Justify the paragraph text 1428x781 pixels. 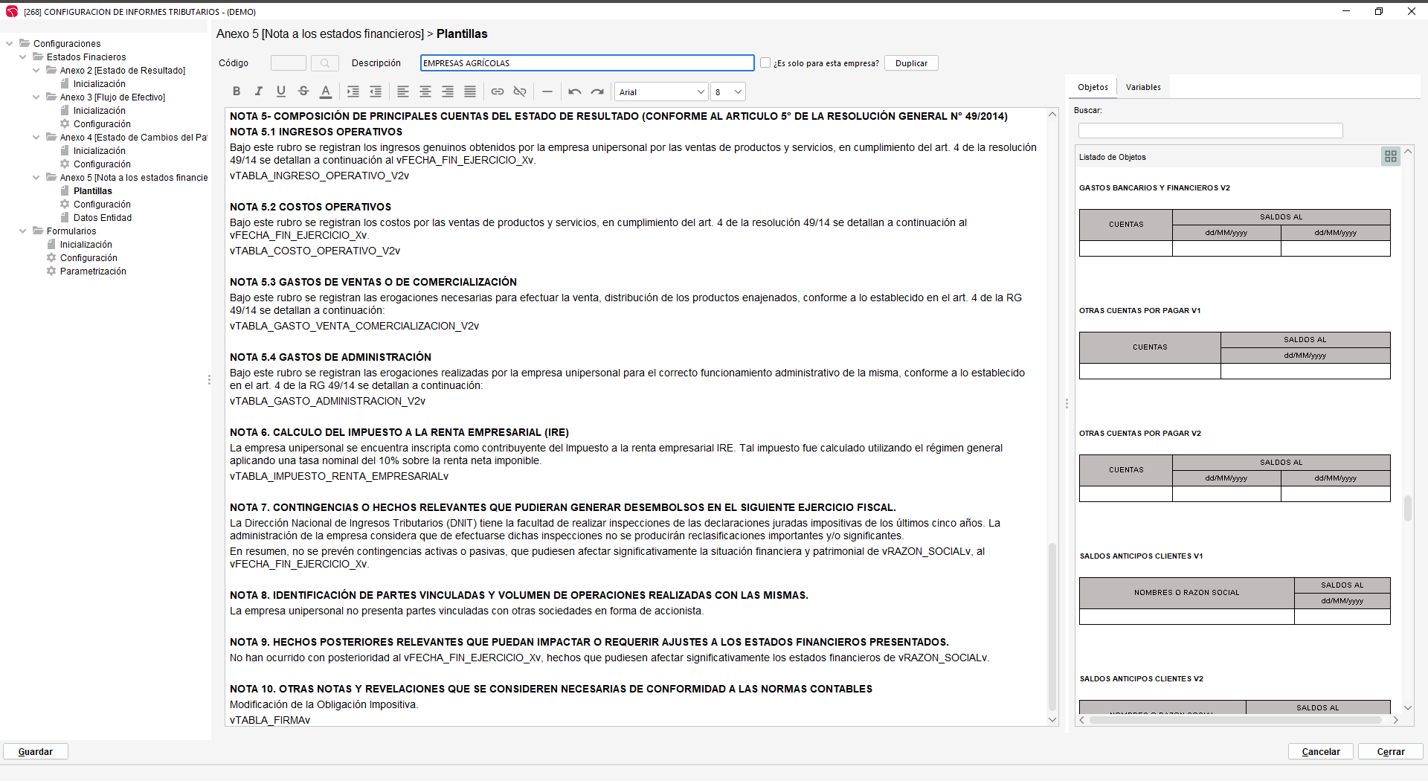click(470, 91)
